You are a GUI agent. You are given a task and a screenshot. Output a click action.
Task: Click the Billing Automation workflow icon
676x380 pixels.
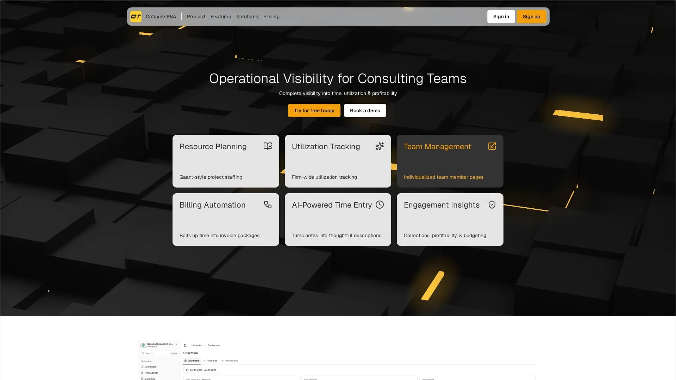(268, 204)
